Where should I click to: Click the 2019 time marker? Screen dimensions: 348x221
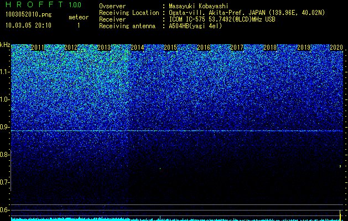304,48
